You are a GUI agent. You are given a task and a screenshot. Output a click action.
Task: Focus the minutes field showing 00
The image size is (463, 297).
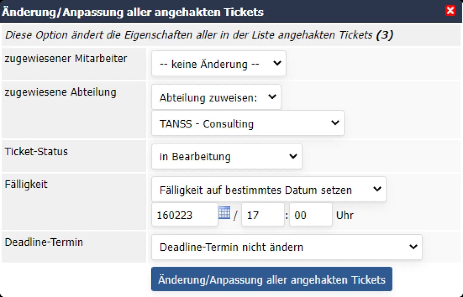(310, 215)
